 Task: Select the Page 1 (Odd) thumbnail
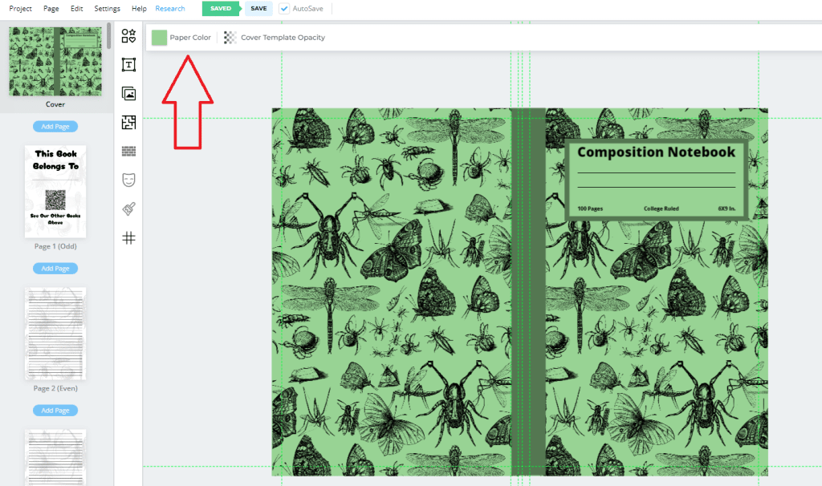click(x=55, y=191)
